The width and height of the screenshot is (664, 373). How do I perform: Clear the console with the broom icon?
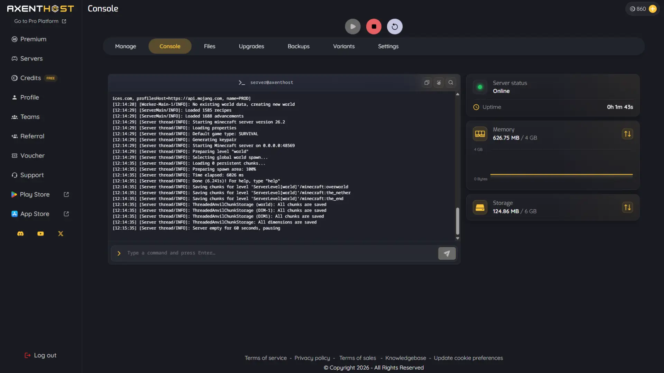pyautogui.click(x=439, y=83)
